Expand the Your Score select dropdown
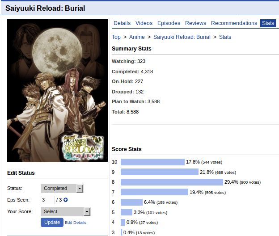The width and height of the screenshot is (279, 236). click(x=65, y=211)
